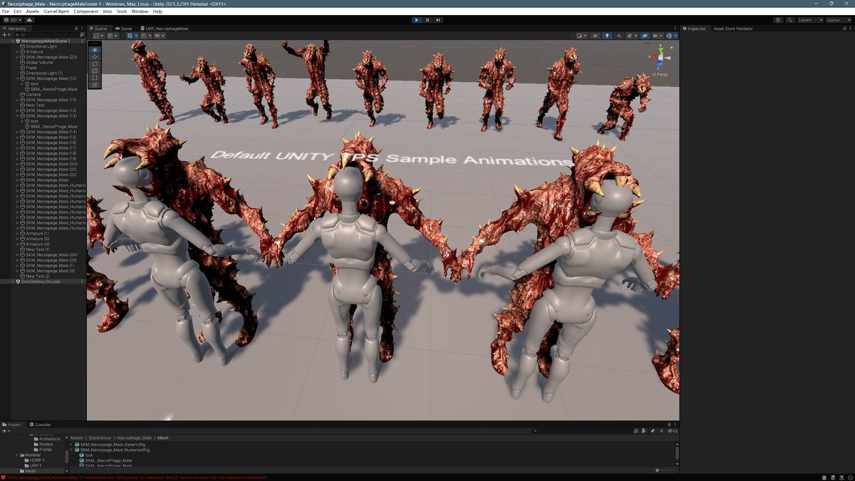Screen dimensions: 855x481
Task: Open the GameObject menu
Action: (56, 11)
